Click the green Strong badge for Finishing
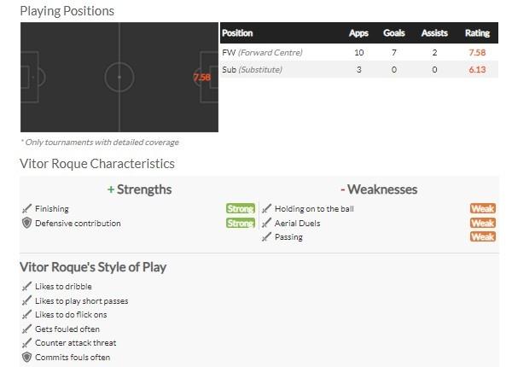The height and width of the screenshot is (367, 512). point(240,208)
